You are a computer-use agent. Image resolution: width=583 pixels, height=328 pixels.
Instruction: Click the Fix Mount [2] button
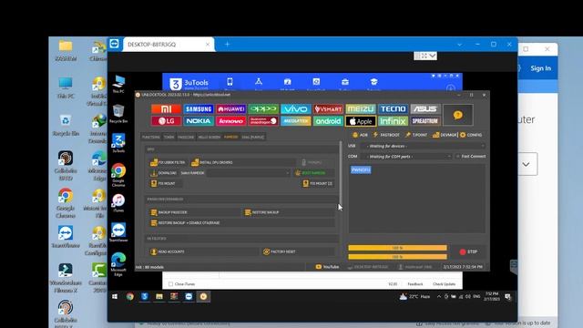(x=318, y=183)
